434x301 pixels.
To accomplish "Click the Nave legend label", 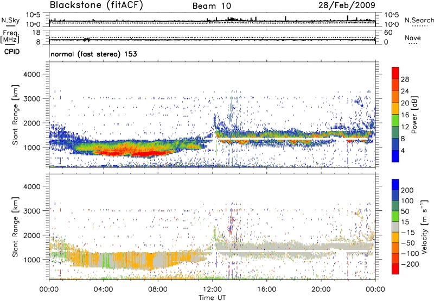I will coord(413,37).
